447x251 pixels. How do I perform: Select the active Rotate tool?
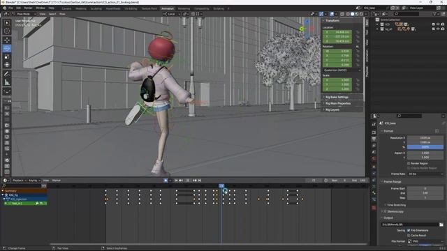[7, 48]
